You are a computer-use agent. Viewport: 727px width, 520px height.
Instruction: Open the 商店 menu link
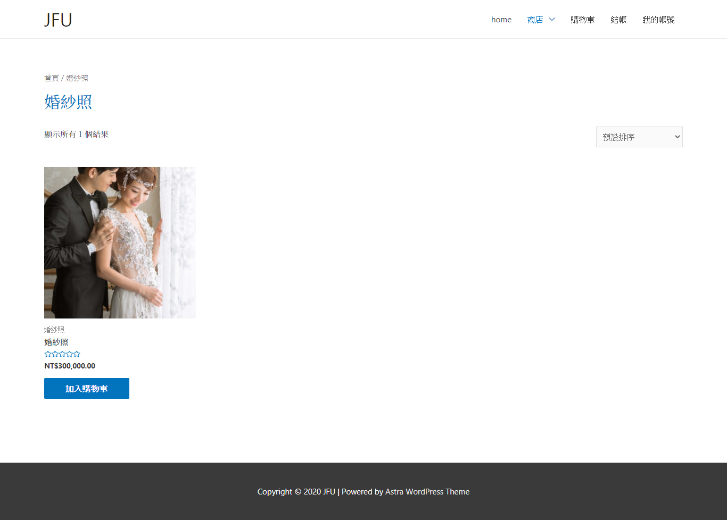click(x=535, y=20)
